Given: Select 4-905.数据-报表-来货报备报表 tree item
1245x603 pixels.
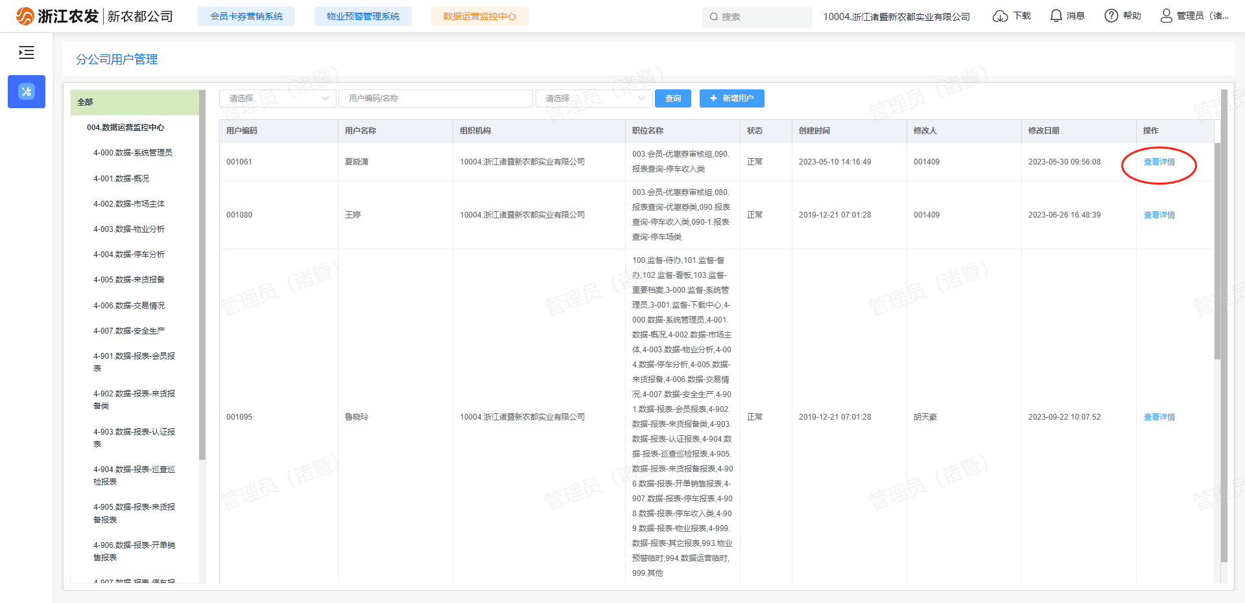Looking at the screenshot, I should point(134,514).
